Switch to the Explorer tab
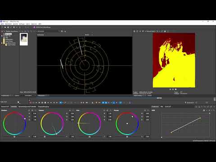The image size is (216, 162). (17, 95)
